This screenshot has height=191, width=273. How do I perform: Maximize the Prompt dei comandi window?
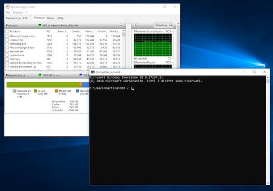pos(254,72)
